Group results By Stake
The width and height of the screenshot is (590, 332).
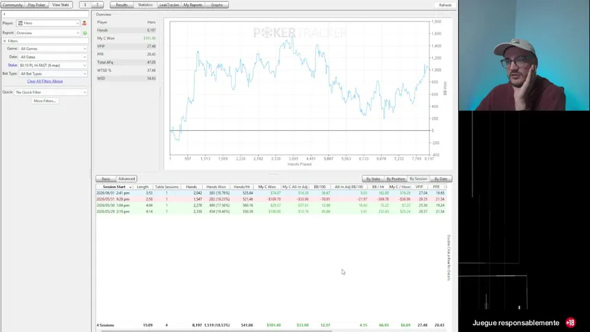[x=374, y=179]
